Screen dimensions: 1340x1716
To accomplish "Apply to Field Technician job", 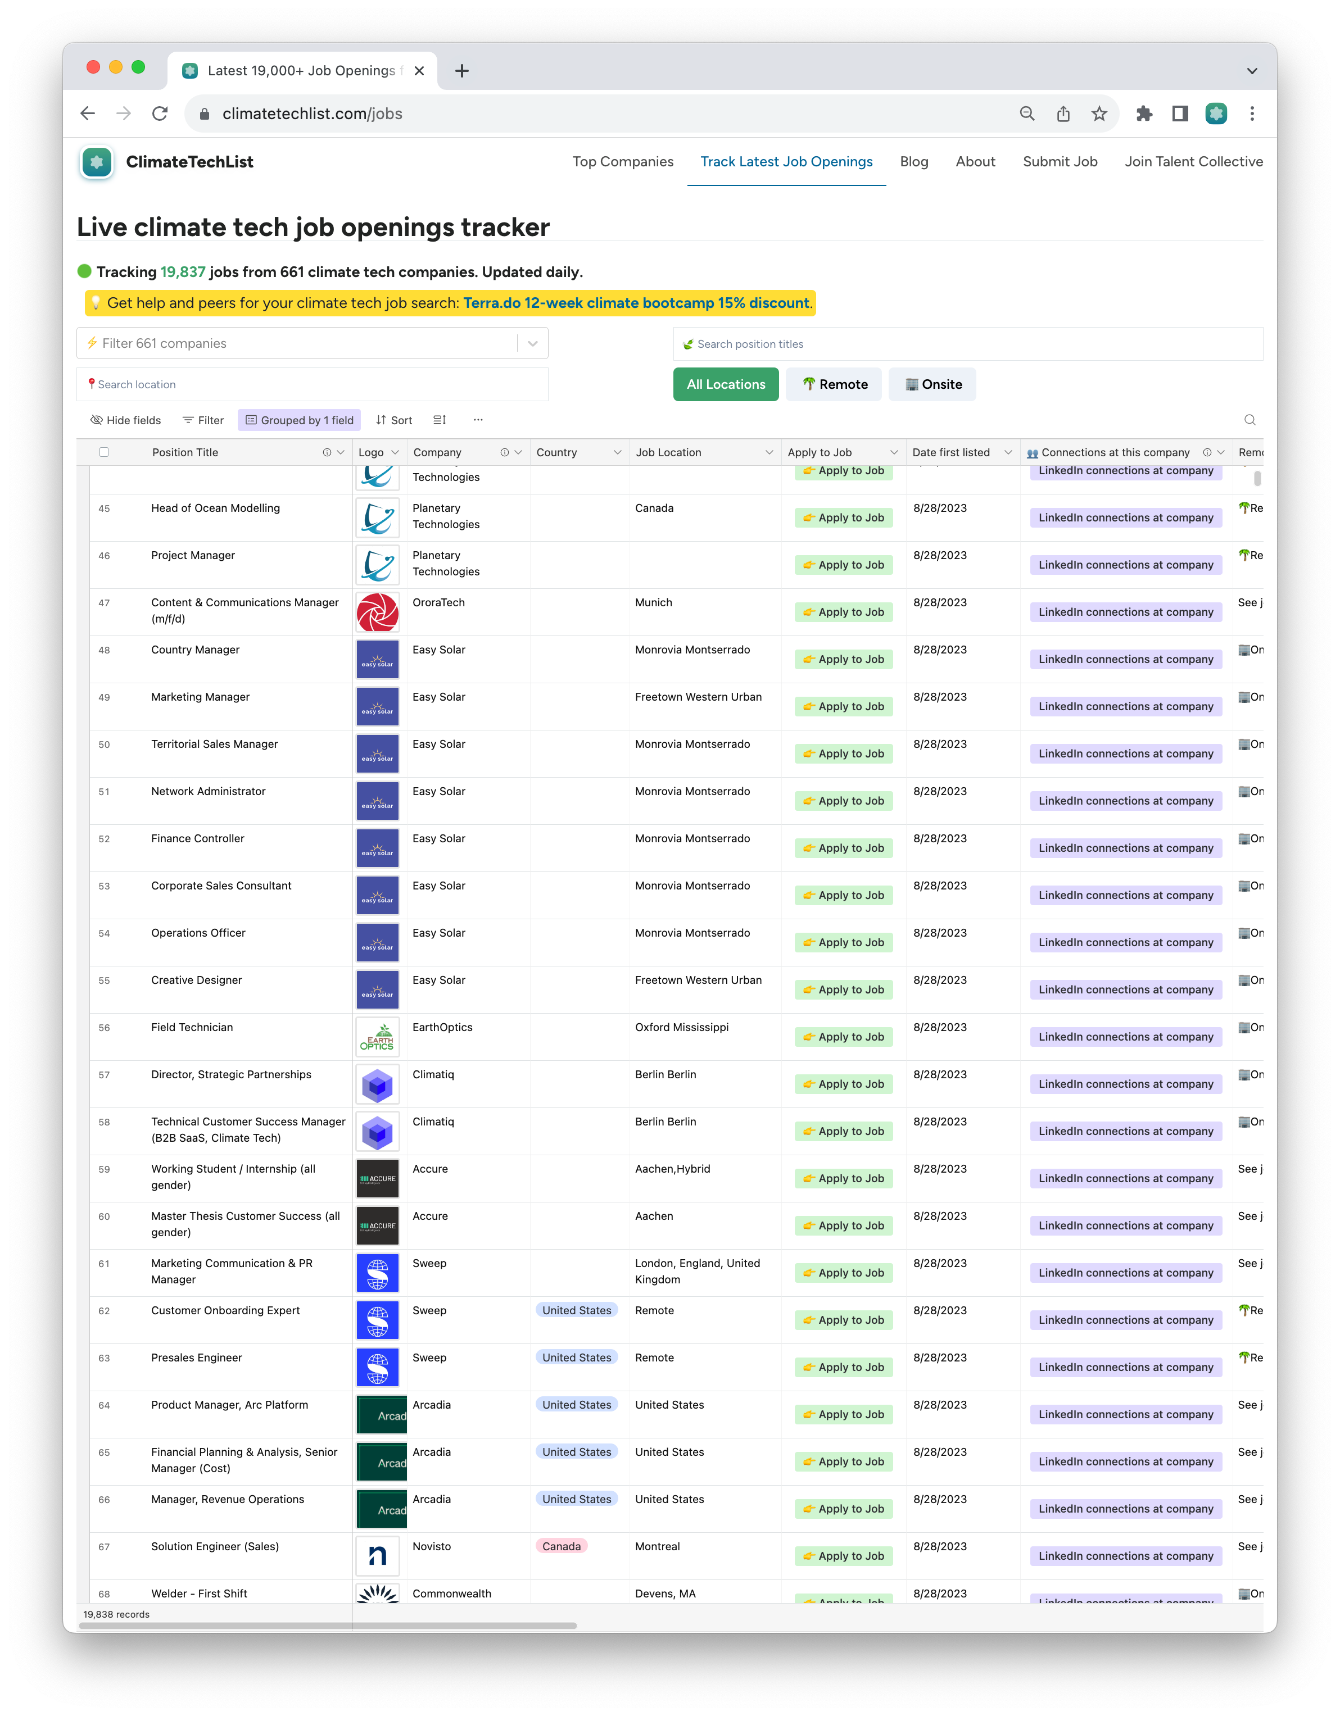I will tap(843, 1037).
